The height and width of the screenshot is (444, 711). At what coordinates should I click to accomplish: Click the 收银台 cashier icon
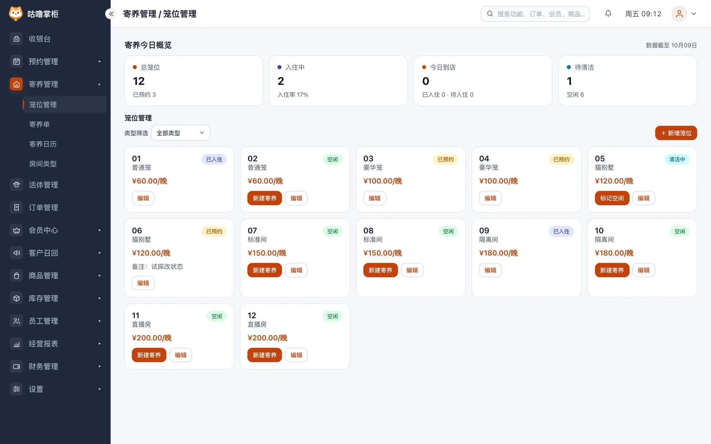click(16, 39)
